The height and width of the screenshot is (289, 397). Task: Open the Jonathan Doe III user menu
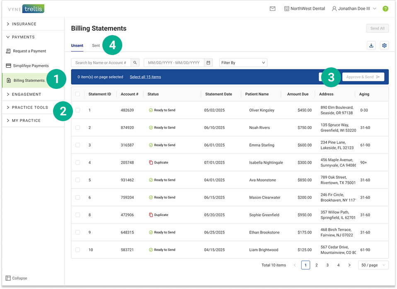coord(353,9)
